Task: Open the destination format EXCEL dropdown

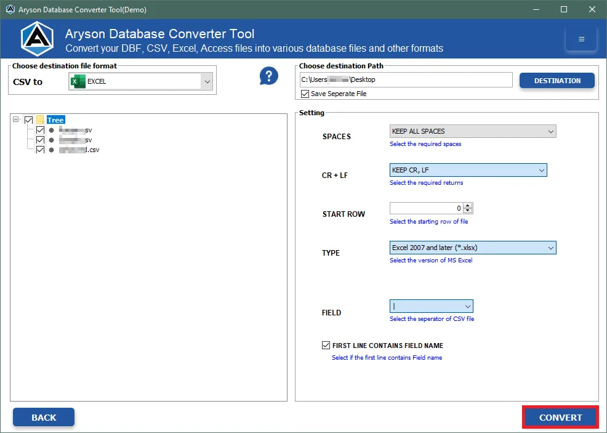Action: tap(207, 82)
